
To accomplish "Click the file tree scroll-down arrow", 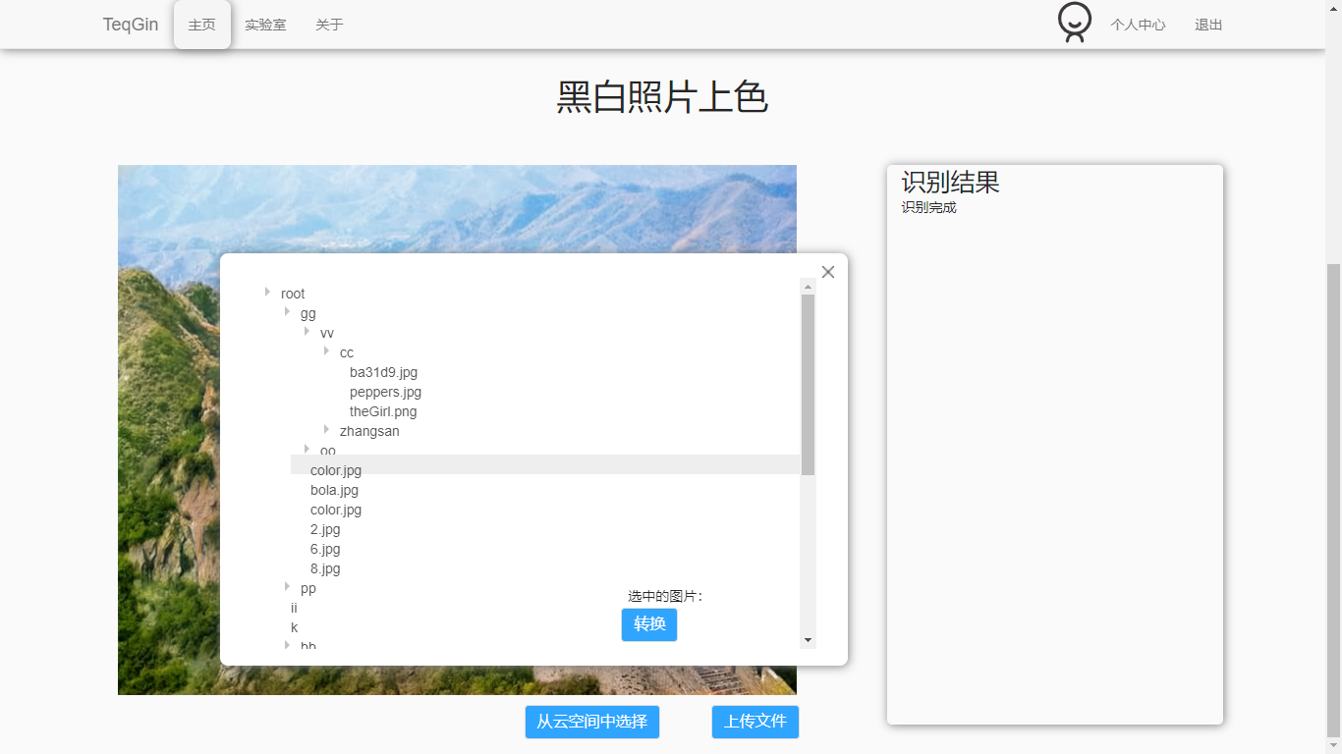I will pos(808,640).
